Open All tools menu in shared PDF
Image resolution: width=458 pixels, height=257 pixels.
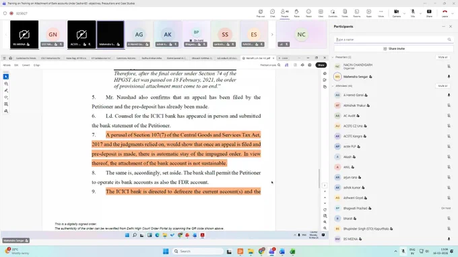[x=7, y=65]
